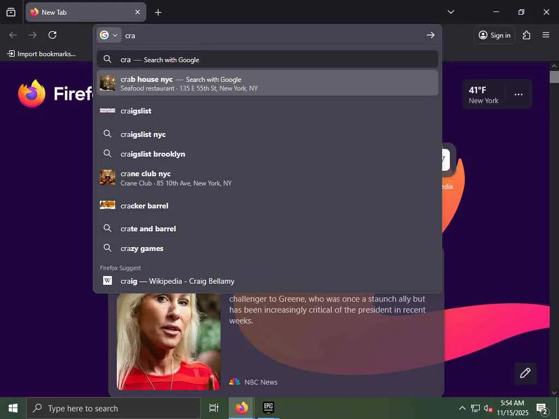Select the 'crab house nyc' suggestion
Screen dimensions: 559x419
pyautogui.click(x=267, y=83)
